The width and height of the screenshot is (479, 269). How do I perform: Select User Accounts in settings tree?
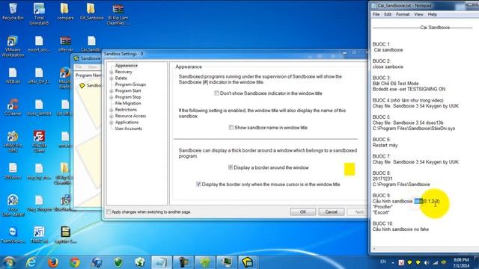pos(128,129)
